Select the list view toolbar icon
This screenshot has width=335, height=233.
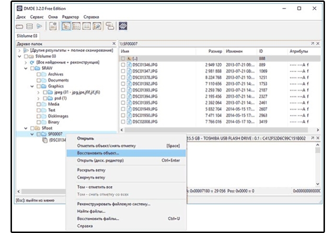tap(76, 26)
